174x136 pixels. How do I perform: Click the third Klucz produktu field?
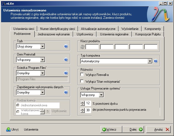tap(122, 47)
